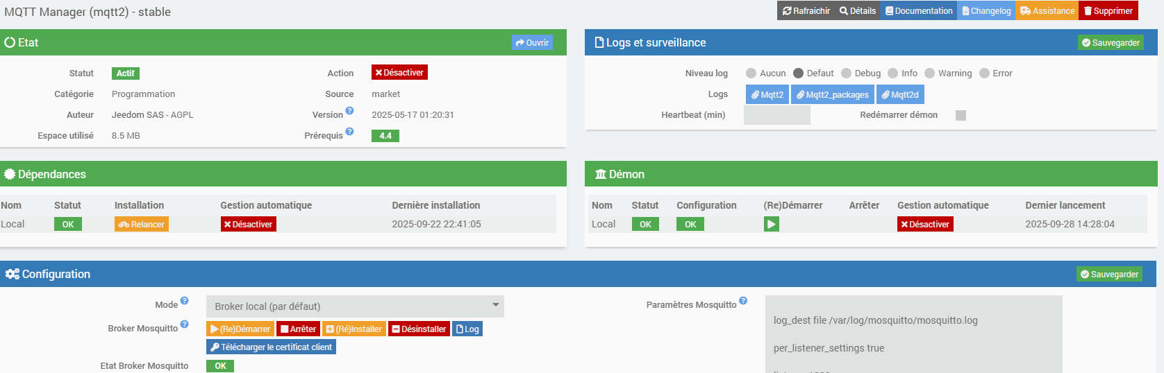
Task: Click Désinstaller Mosquitto broker
Action: click(419, 329)
